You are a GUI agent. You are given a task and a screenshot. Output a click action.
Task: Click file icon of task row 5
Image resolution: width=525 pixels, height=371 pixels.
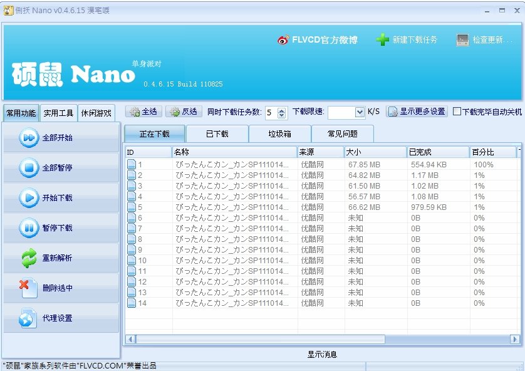(x=132, y=207)
